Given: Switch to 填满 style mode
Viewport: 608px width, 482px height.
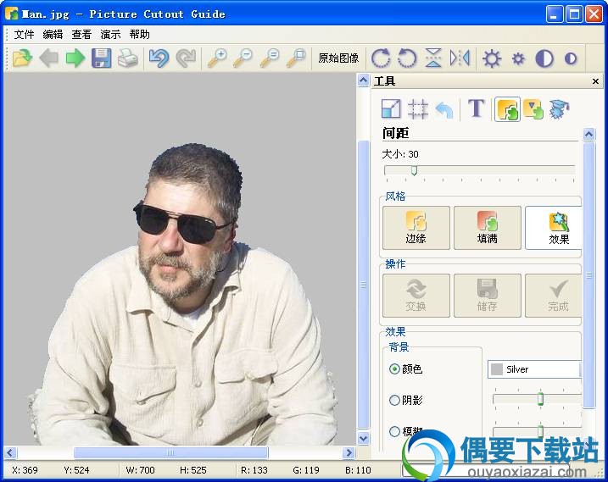Looking at the screenshot, I should pos(488,228).
